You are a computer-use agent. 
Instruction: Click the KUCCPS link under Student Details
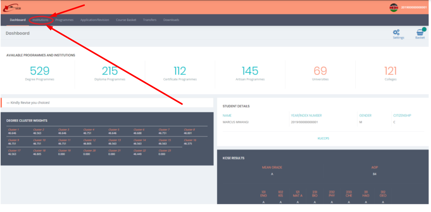(323, 138)
